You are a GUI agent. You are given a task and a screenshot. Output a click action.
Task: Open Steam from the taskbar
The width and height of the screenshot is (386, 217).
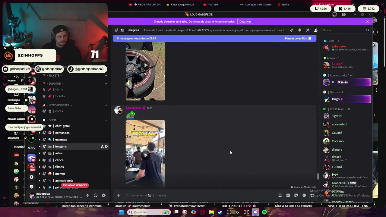(220, 212)
